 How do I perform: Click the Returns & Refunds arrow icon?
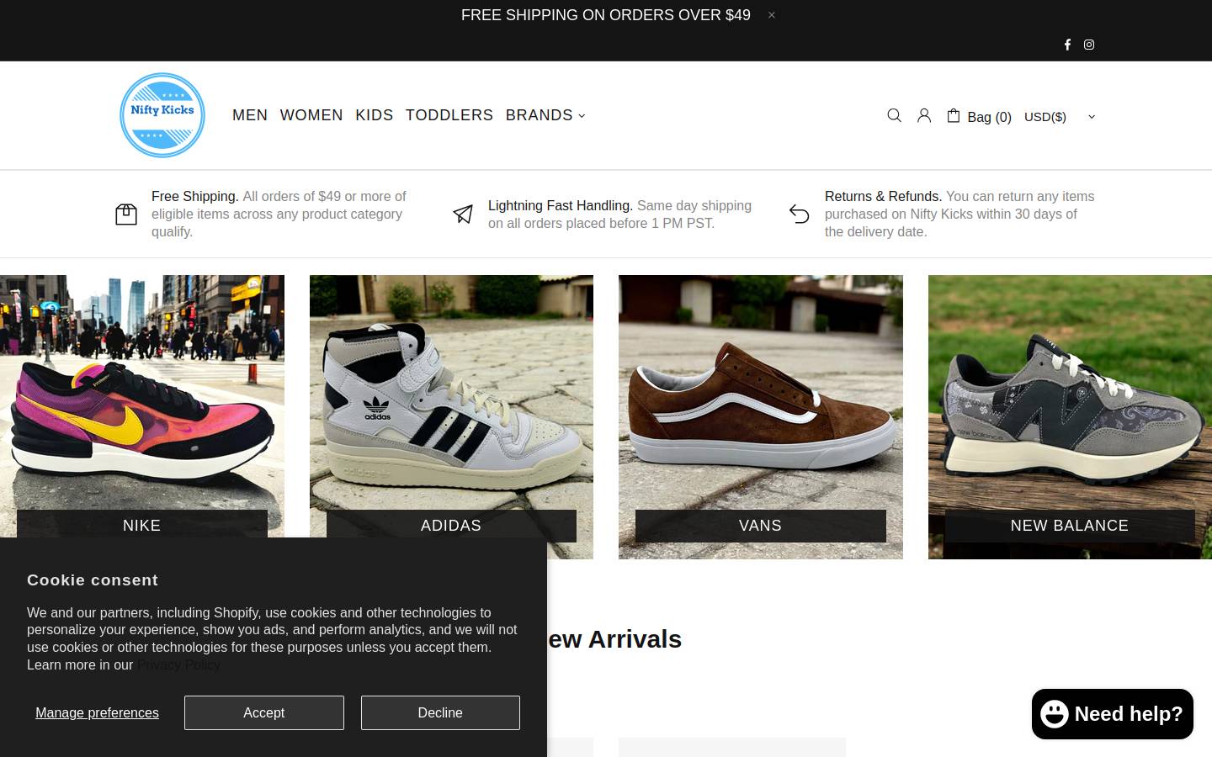pos(800,214)
